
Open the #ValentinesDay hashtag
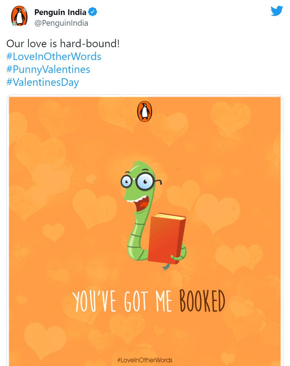pyautogui.click(x=43, y=83)
